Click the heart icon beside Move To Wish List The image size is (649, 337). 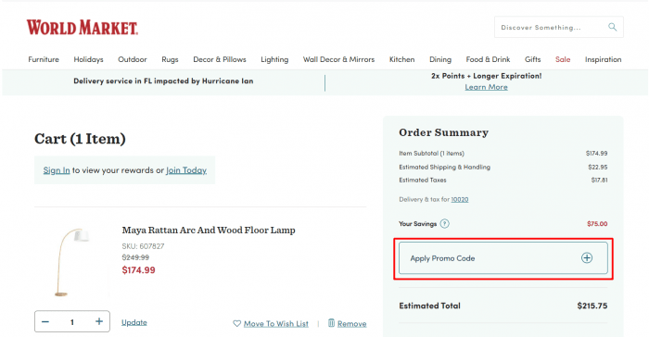pos(236,323)
